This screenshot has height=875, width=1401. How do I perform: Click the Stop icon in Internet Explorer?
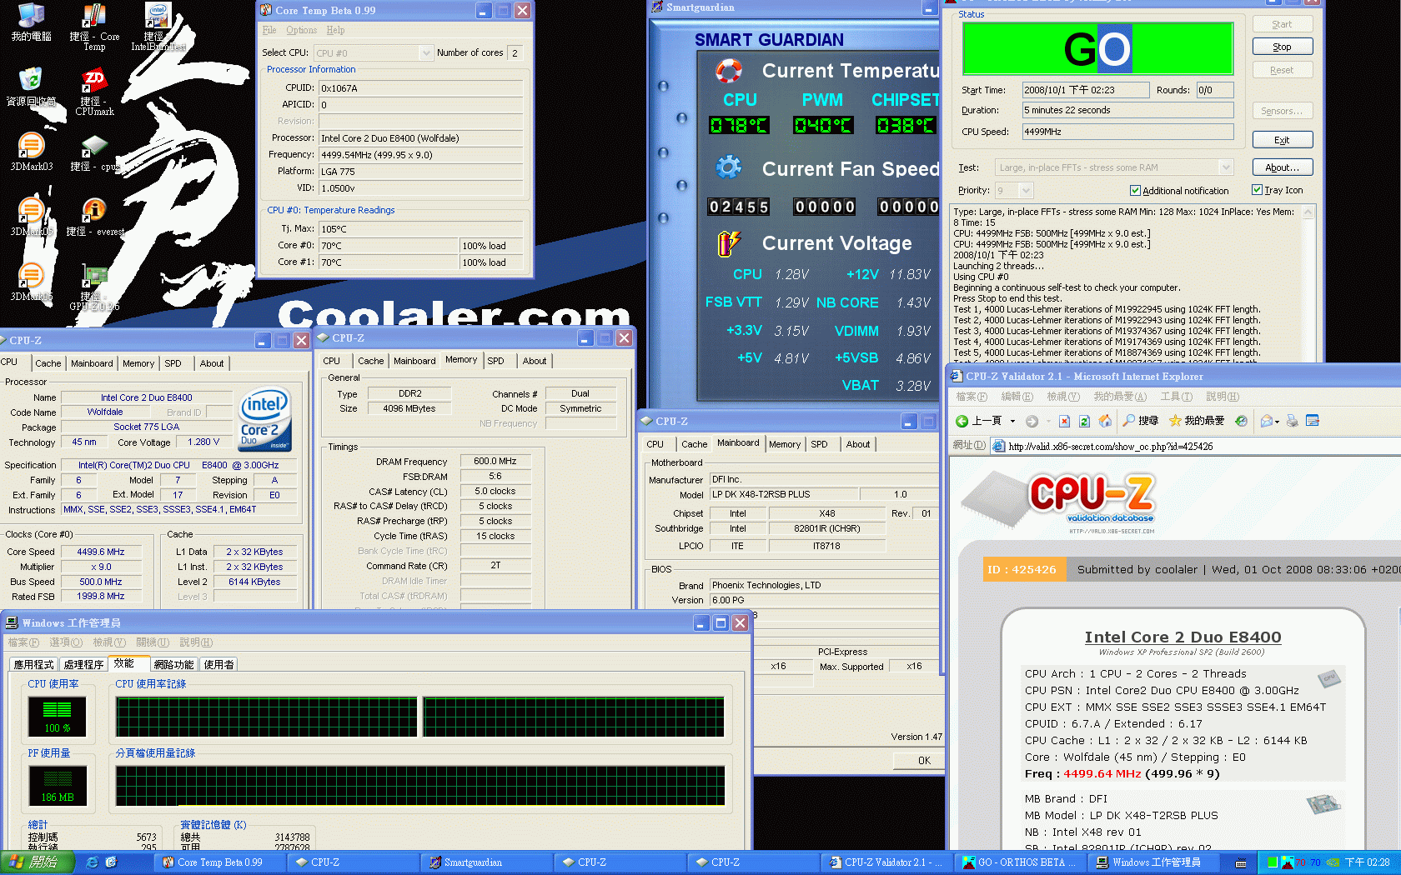pyautogui.click(x=1064, y=421)
